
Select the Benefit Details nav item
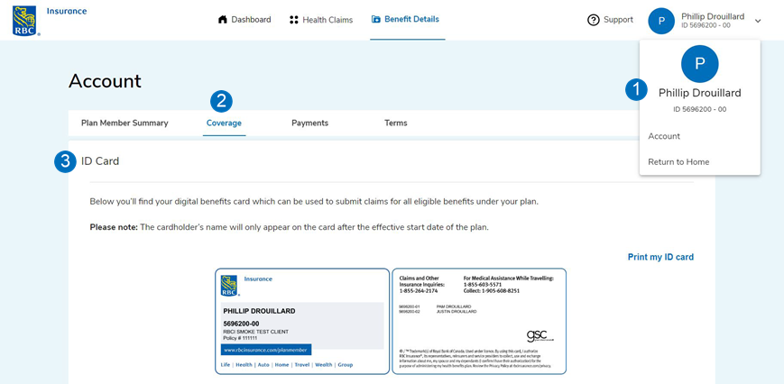(x=405, y=20)
